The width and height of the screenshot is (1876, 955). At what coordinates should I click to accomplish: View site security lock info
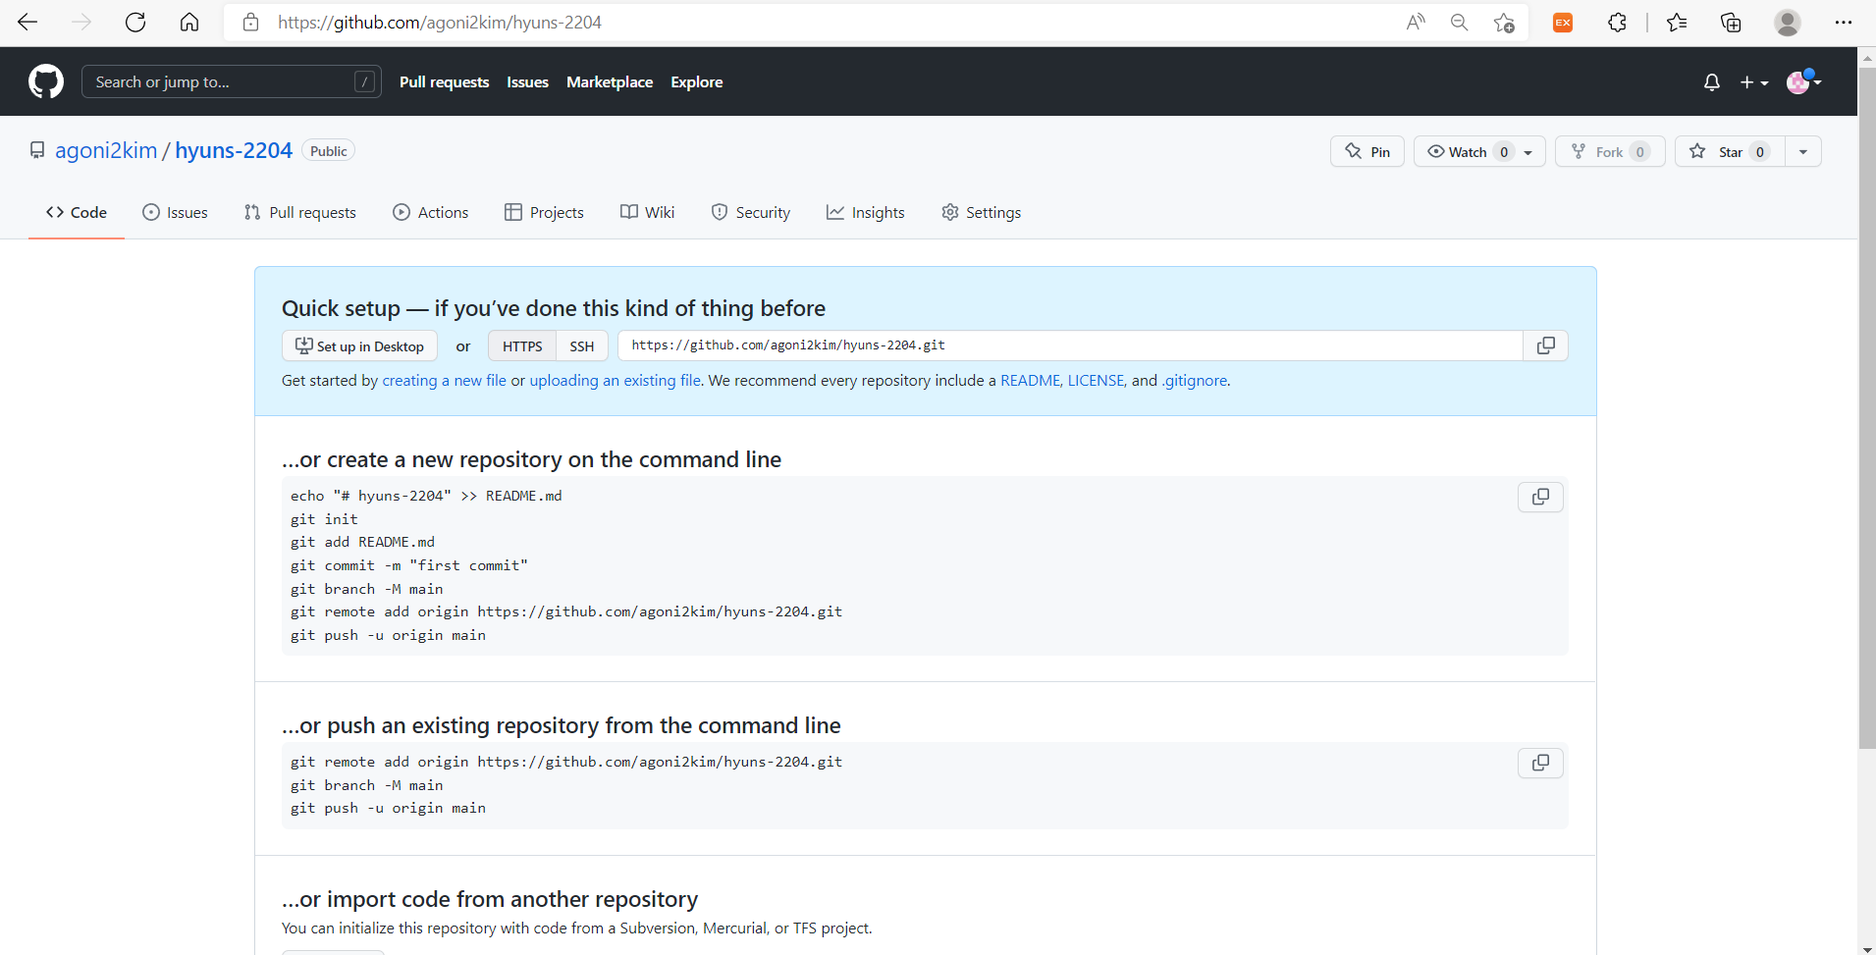tap(251, 22)
